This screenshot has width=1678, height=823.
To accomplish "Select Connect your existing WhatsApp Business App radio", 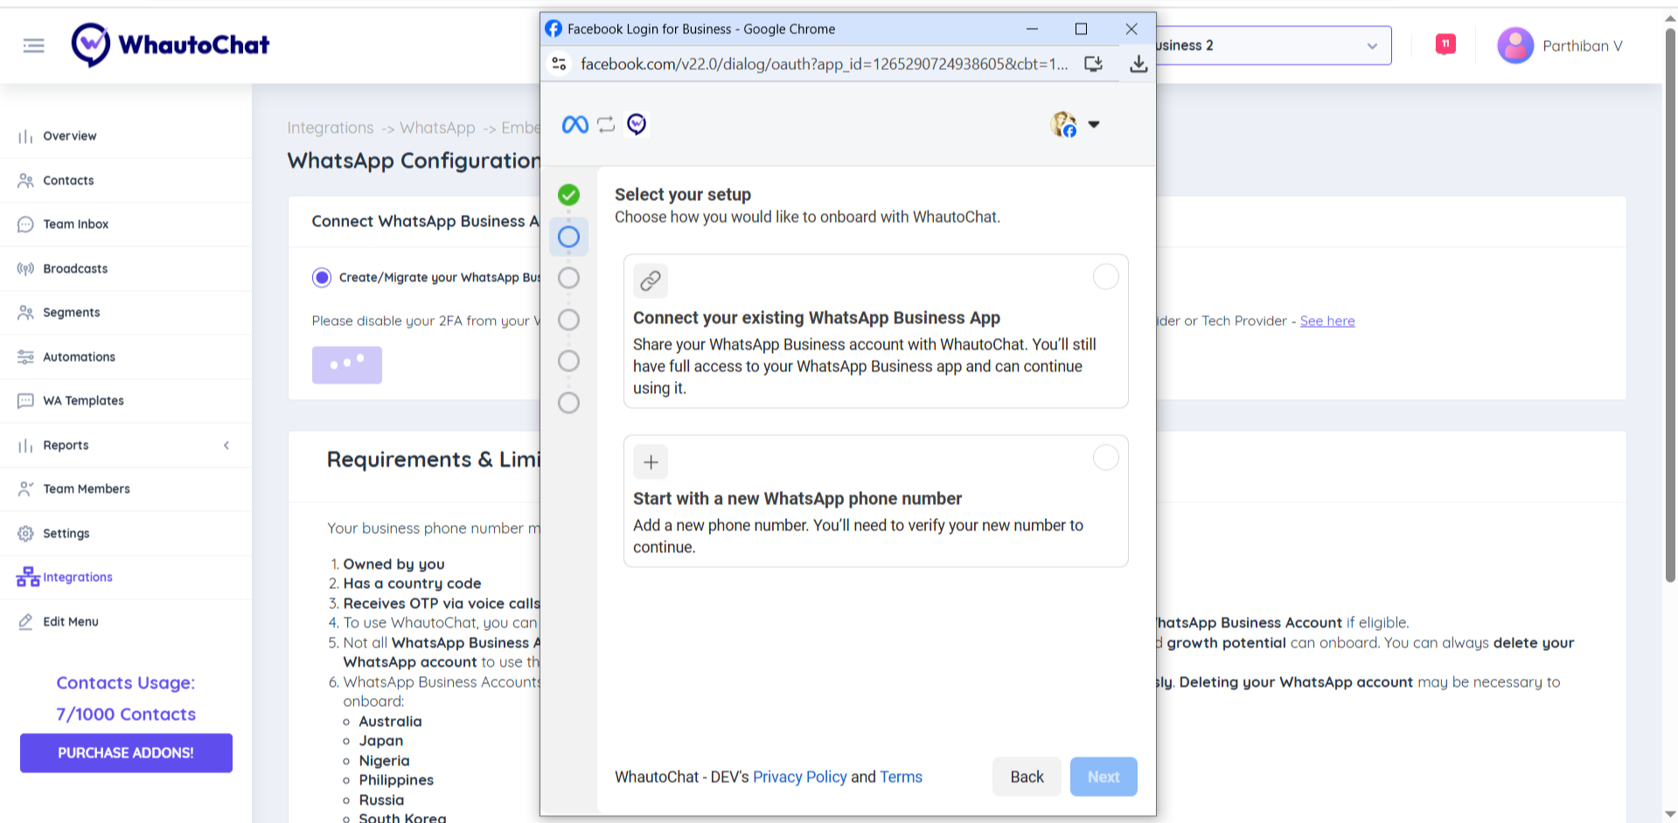I will tap(1106, 277).
